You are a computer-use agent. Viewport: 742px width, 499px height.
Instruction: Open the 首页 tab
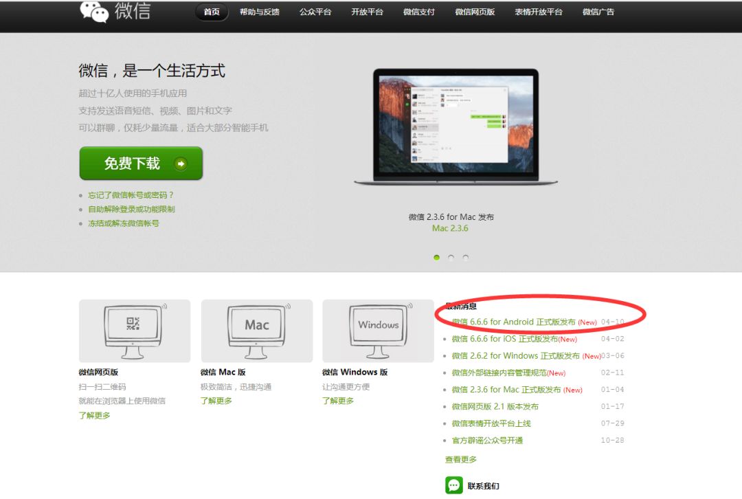tap(212, 12)
